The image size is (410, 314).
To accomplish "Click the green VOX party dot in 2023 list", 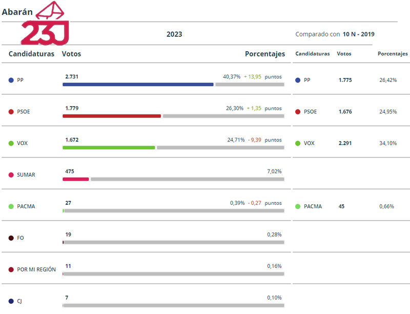I will pyautogui.click(x=11, y=143).
